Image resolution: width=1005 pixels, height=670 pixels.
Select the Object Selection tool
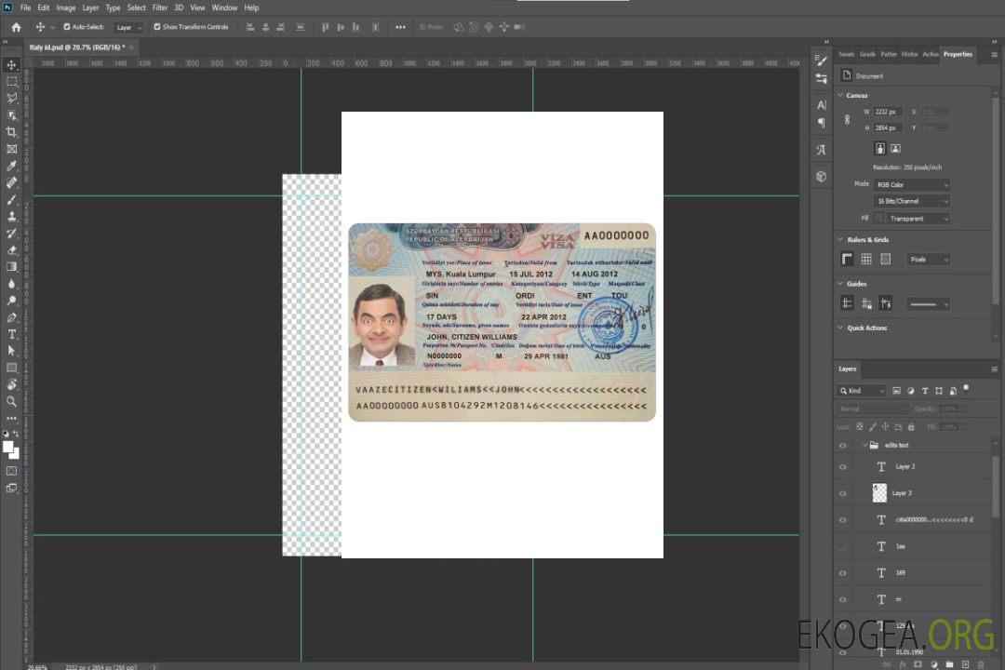click(11, 114)
